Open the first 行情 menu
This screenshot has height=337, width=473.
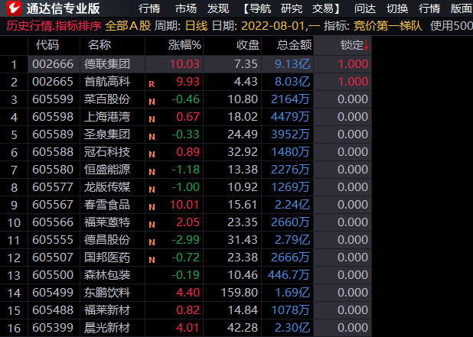pyautogui.click(x=149, y=8)
